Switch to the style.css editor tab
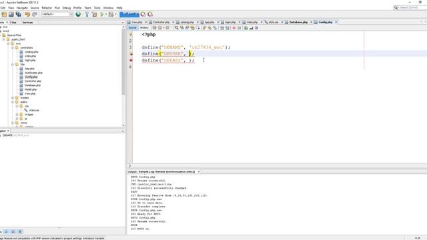This screenshot has height=240, width=427. click(x=273, y=22)
